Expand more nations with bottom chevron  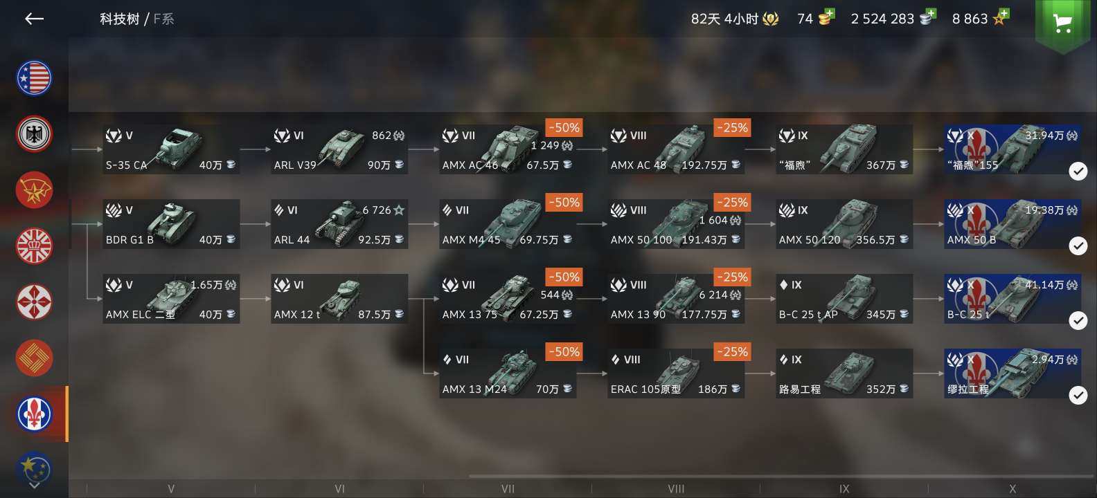[x=34, y=486]
